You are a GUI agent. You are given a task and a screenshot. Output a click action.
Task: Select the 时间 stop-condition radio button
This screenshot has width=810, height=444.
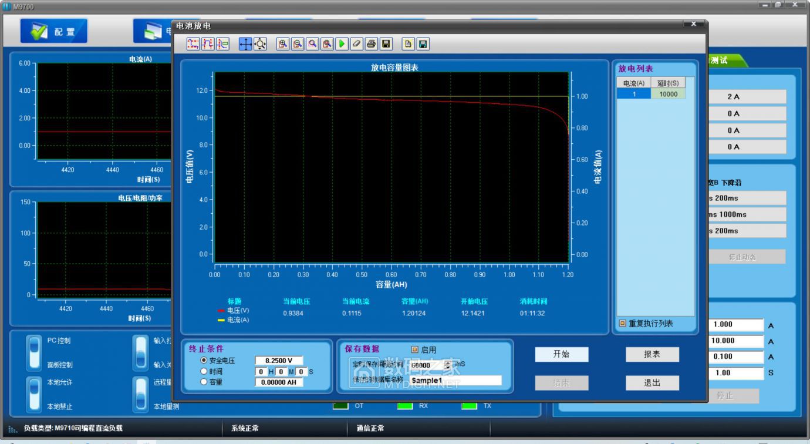[x=204, y=371]
